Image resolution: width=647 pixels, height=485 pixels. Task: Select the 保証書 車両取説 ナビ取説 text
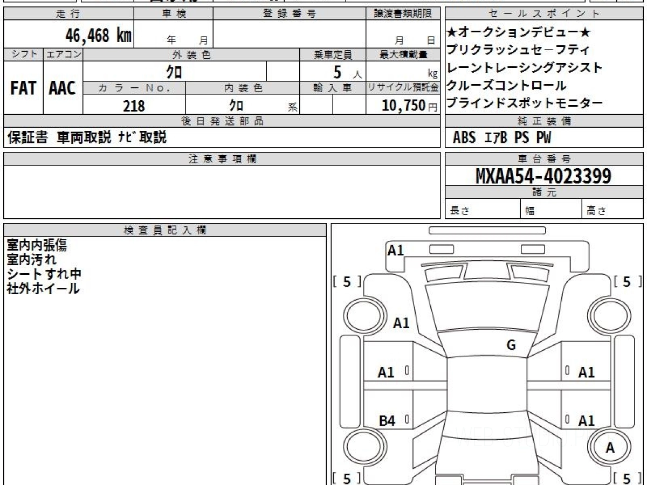(x=87, y=138)
